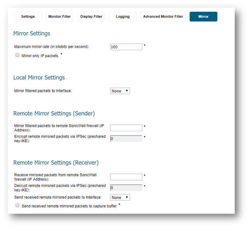Screen dimensions: 250x229
Task: Go to the Advanced Monitor Filter tab
Action: (x=163, y=17)
